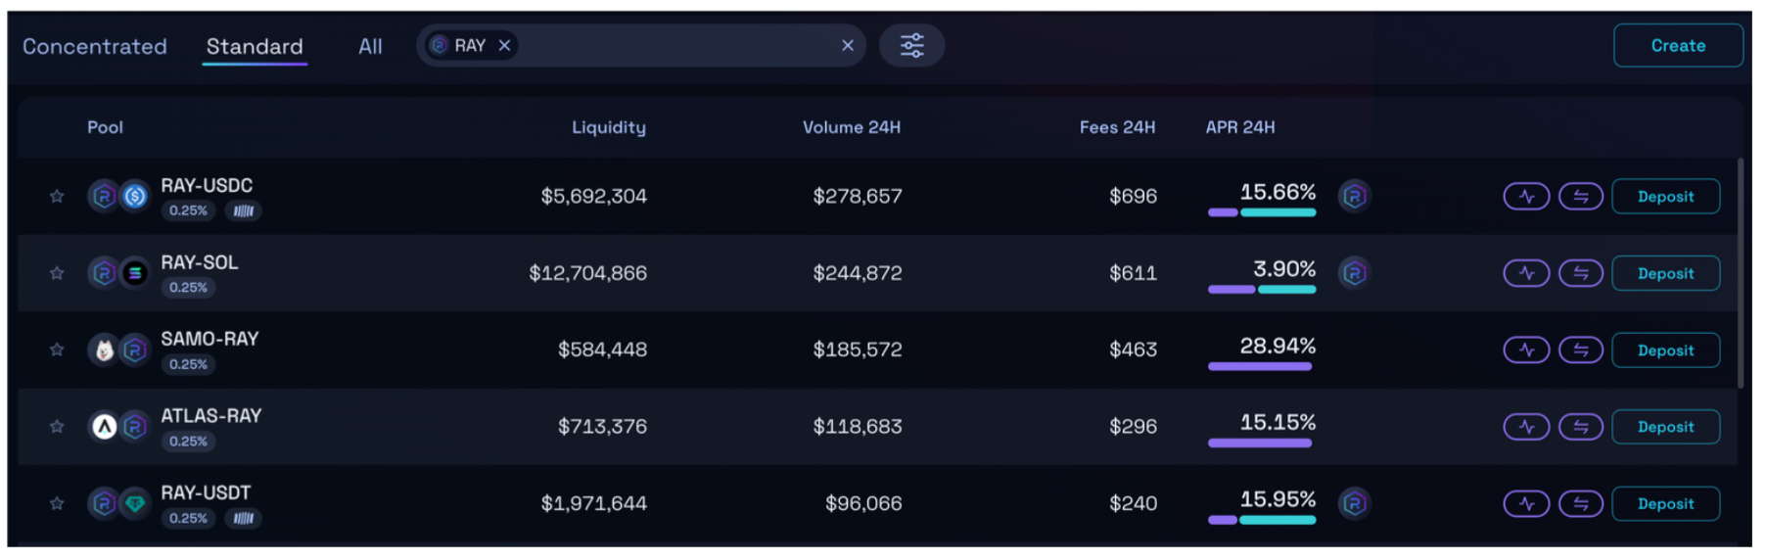
Task: Switch to the Concentrated tab
Action: click(x=95, y=46)
